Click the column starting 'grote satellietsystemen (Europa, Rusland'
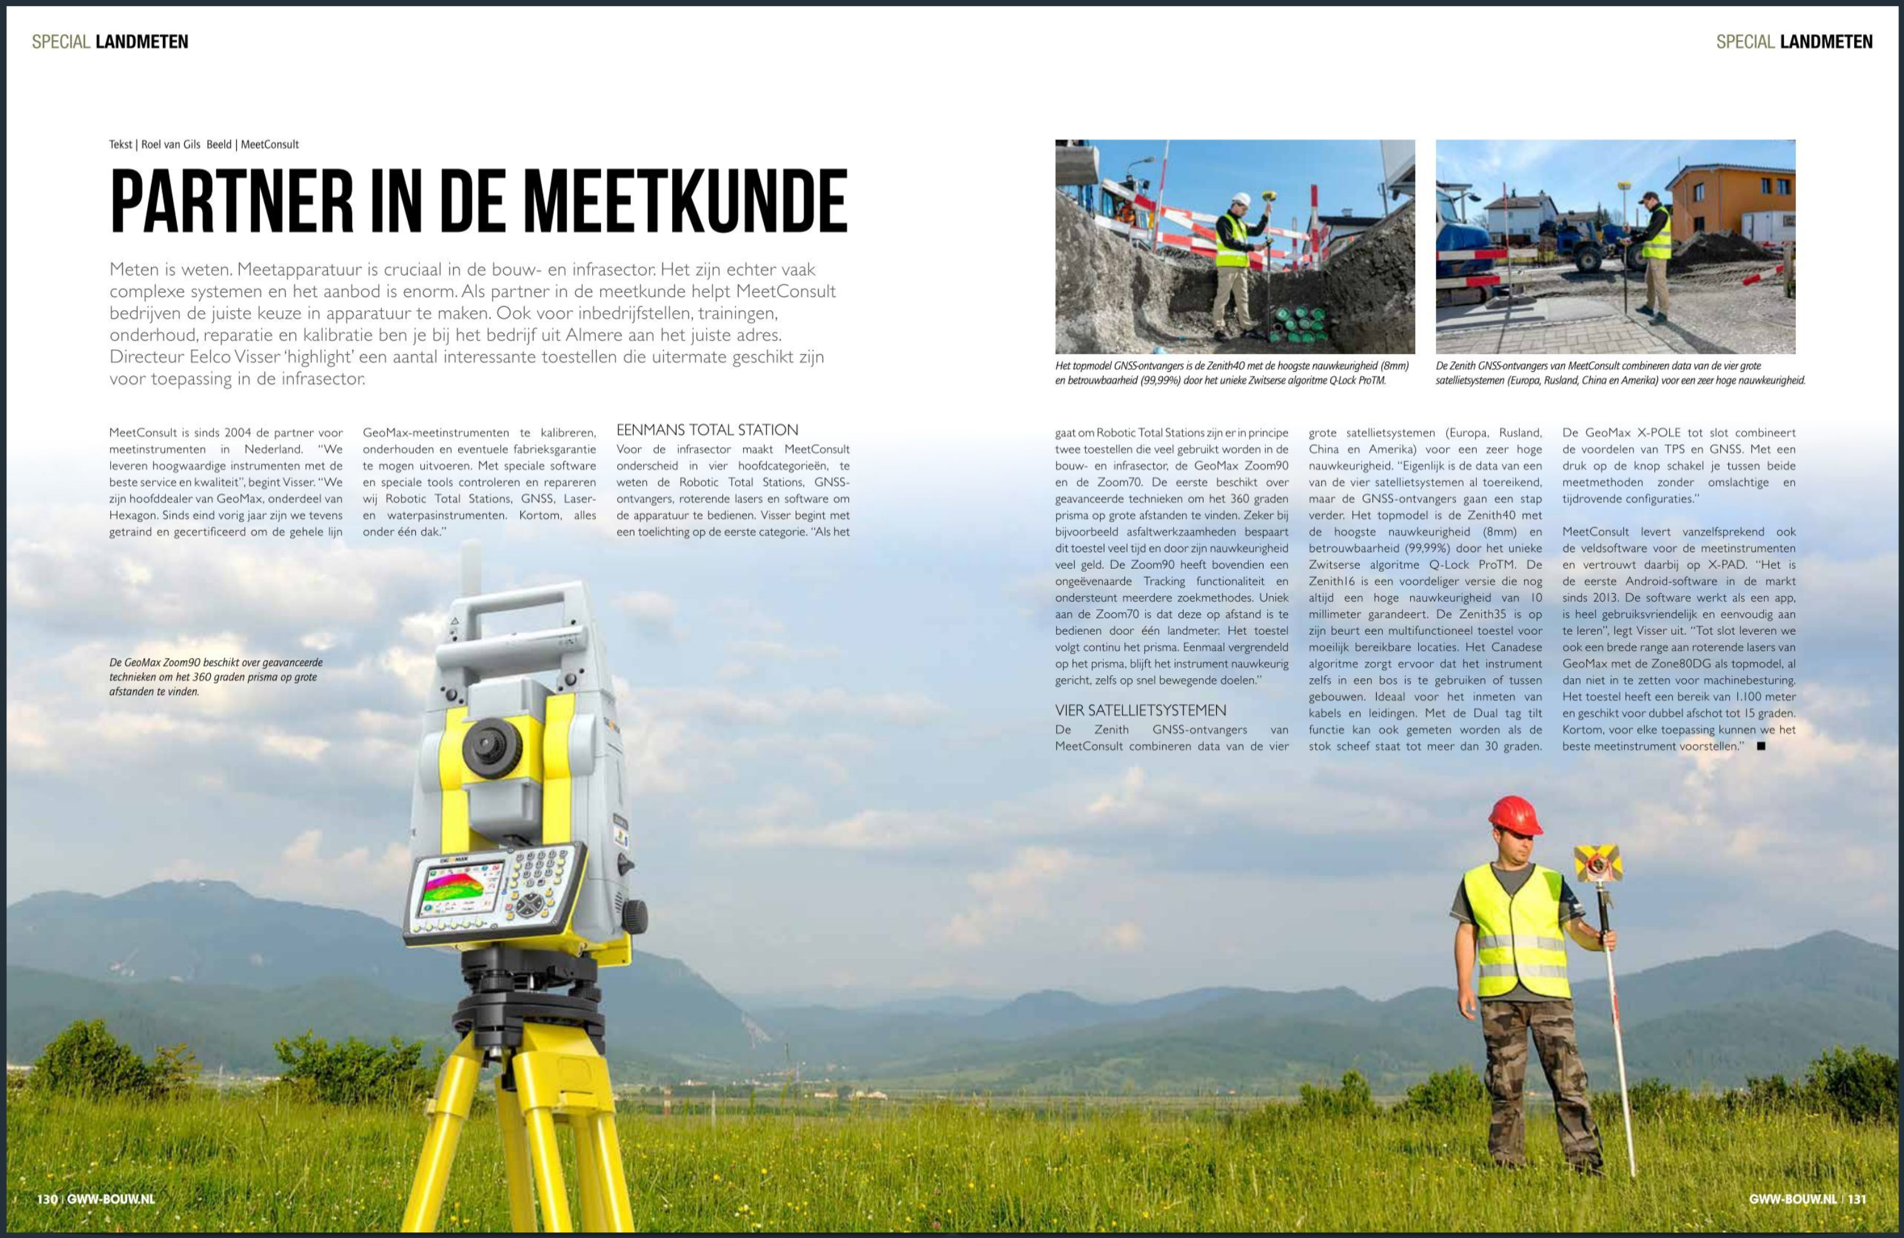Image resolution: width=1904 pixels, height=1238 pixels. pyautogui.click(x=1425, y=589)
